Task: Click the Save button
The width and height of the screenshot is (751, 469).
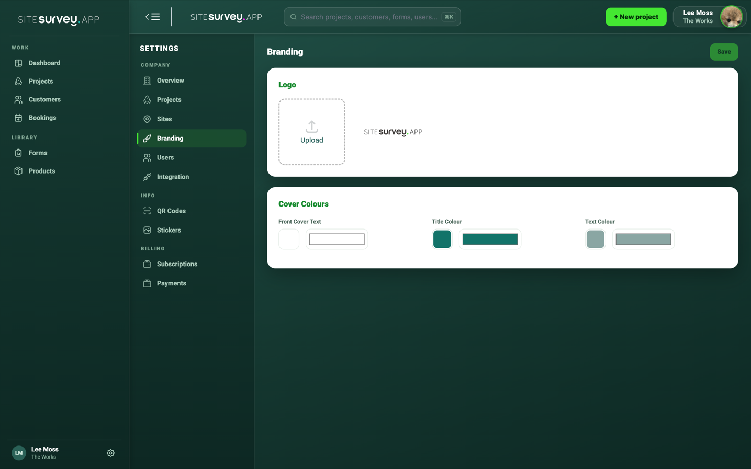Action: [x=724, y=52]
